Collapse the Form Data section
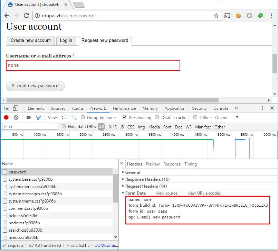The width and height of the screenshot is (278, 251). [x=135, y=193]
